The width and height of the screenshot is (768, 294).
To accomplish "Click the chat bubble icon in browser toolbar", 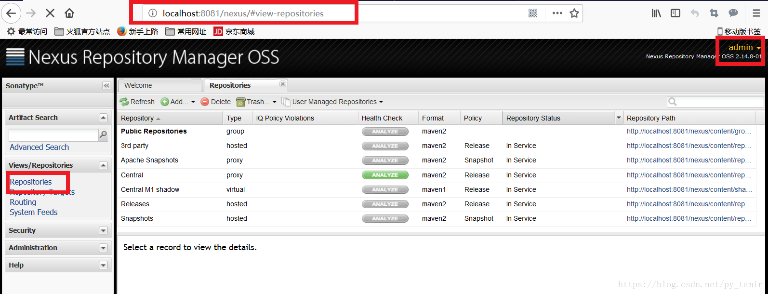I will point(733,13).
